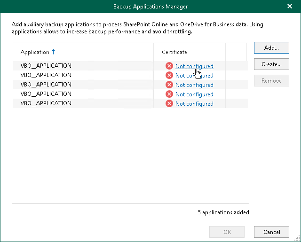The image size is (301, 242).
Task: Select the fifth VBO_APPLICATION row
Action: click(130, 103)
